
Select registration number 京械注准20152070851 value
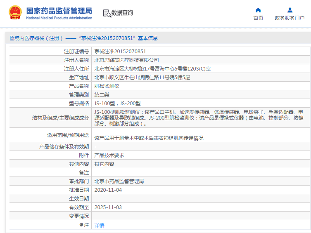[x=120, y=52]
